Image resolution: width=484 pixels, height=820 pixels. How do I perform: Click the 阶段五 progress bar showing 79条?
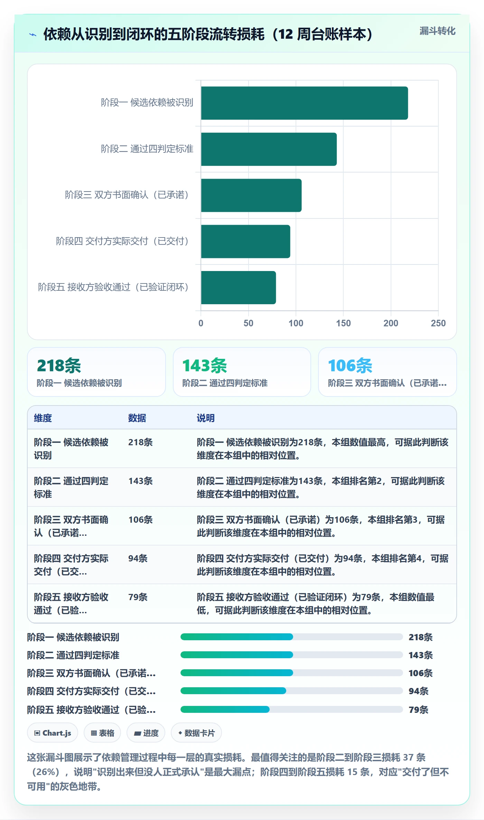291,709
